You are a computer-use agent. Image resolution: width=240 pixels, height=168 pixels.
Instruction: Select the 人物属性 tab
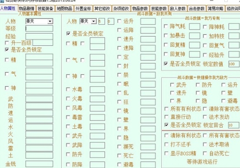(x=8, y=8)
